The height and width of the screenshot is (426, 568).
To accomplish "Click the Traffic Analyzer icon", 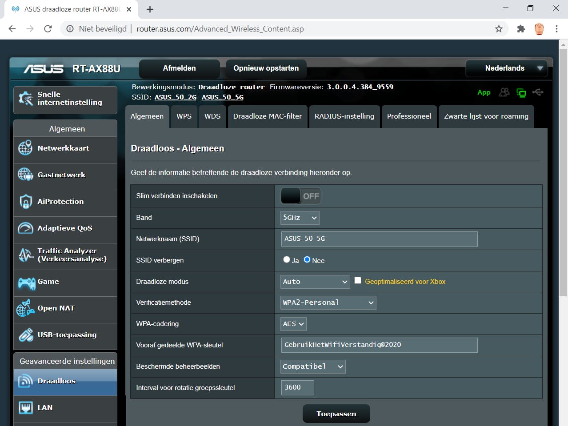I will 26,255.
